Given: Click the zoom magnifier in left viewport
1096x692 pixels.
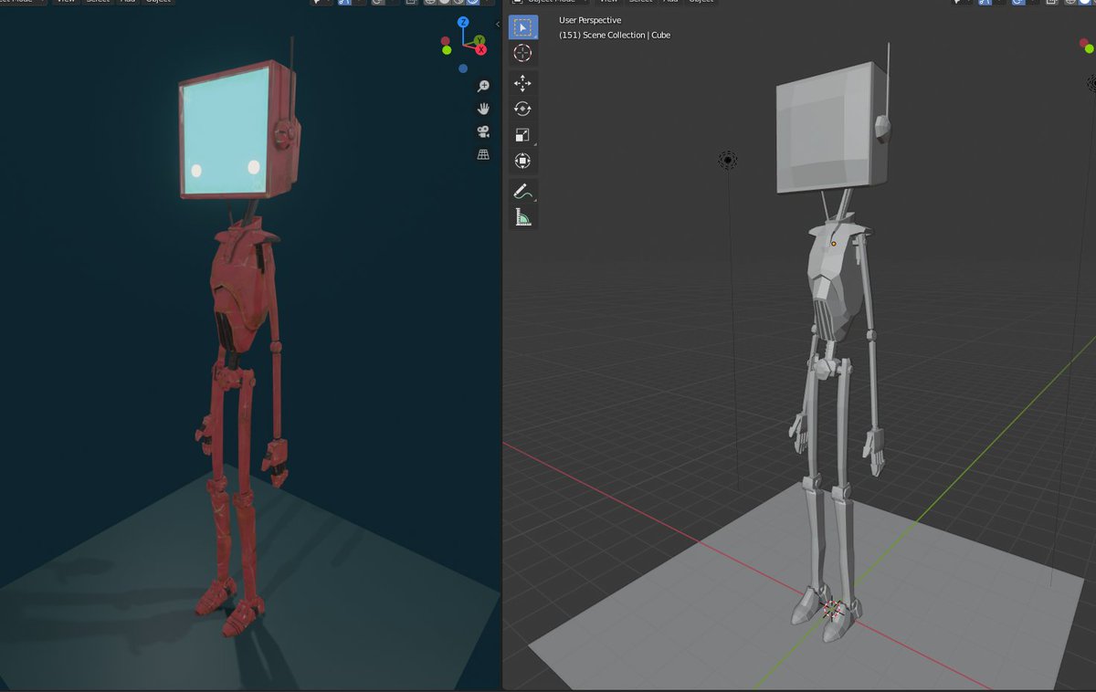Looking at the screenshot, I should click(x=483, y=86).
